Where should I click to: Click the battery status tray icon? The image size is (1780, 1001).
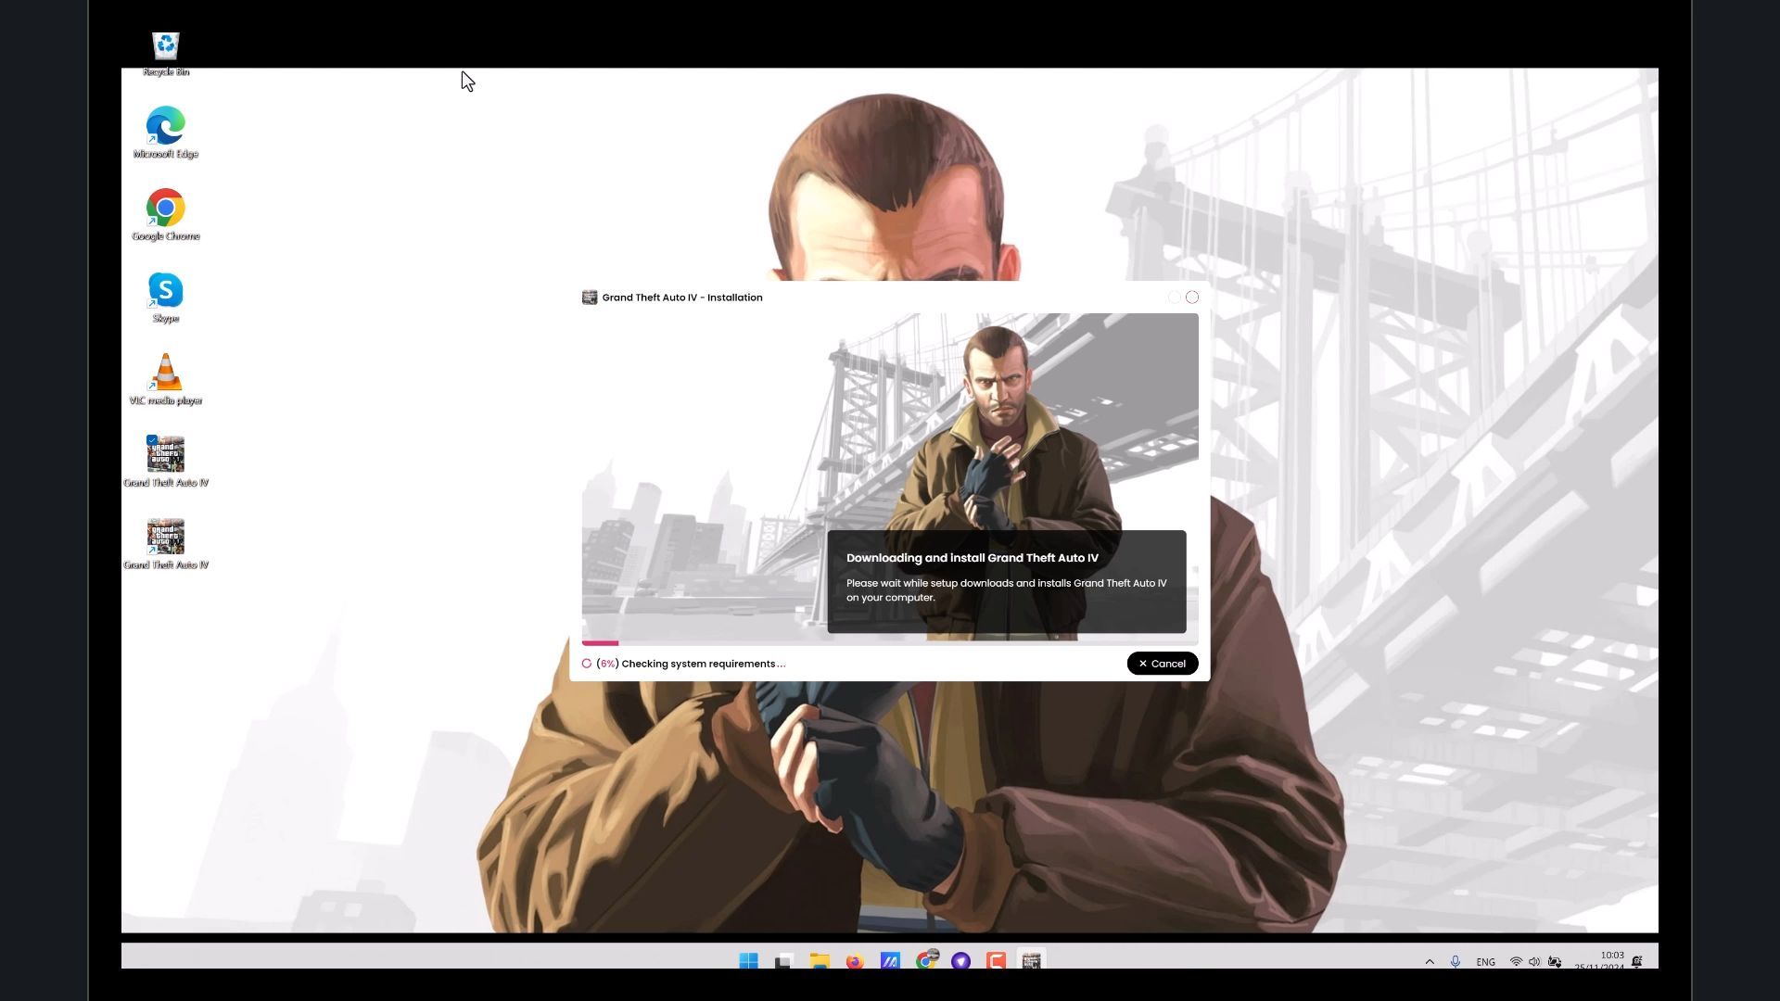click(x=1555, y=961)
